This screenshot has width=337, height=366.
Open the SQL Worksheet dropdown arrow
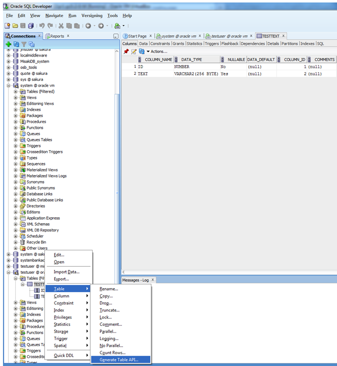123,26
